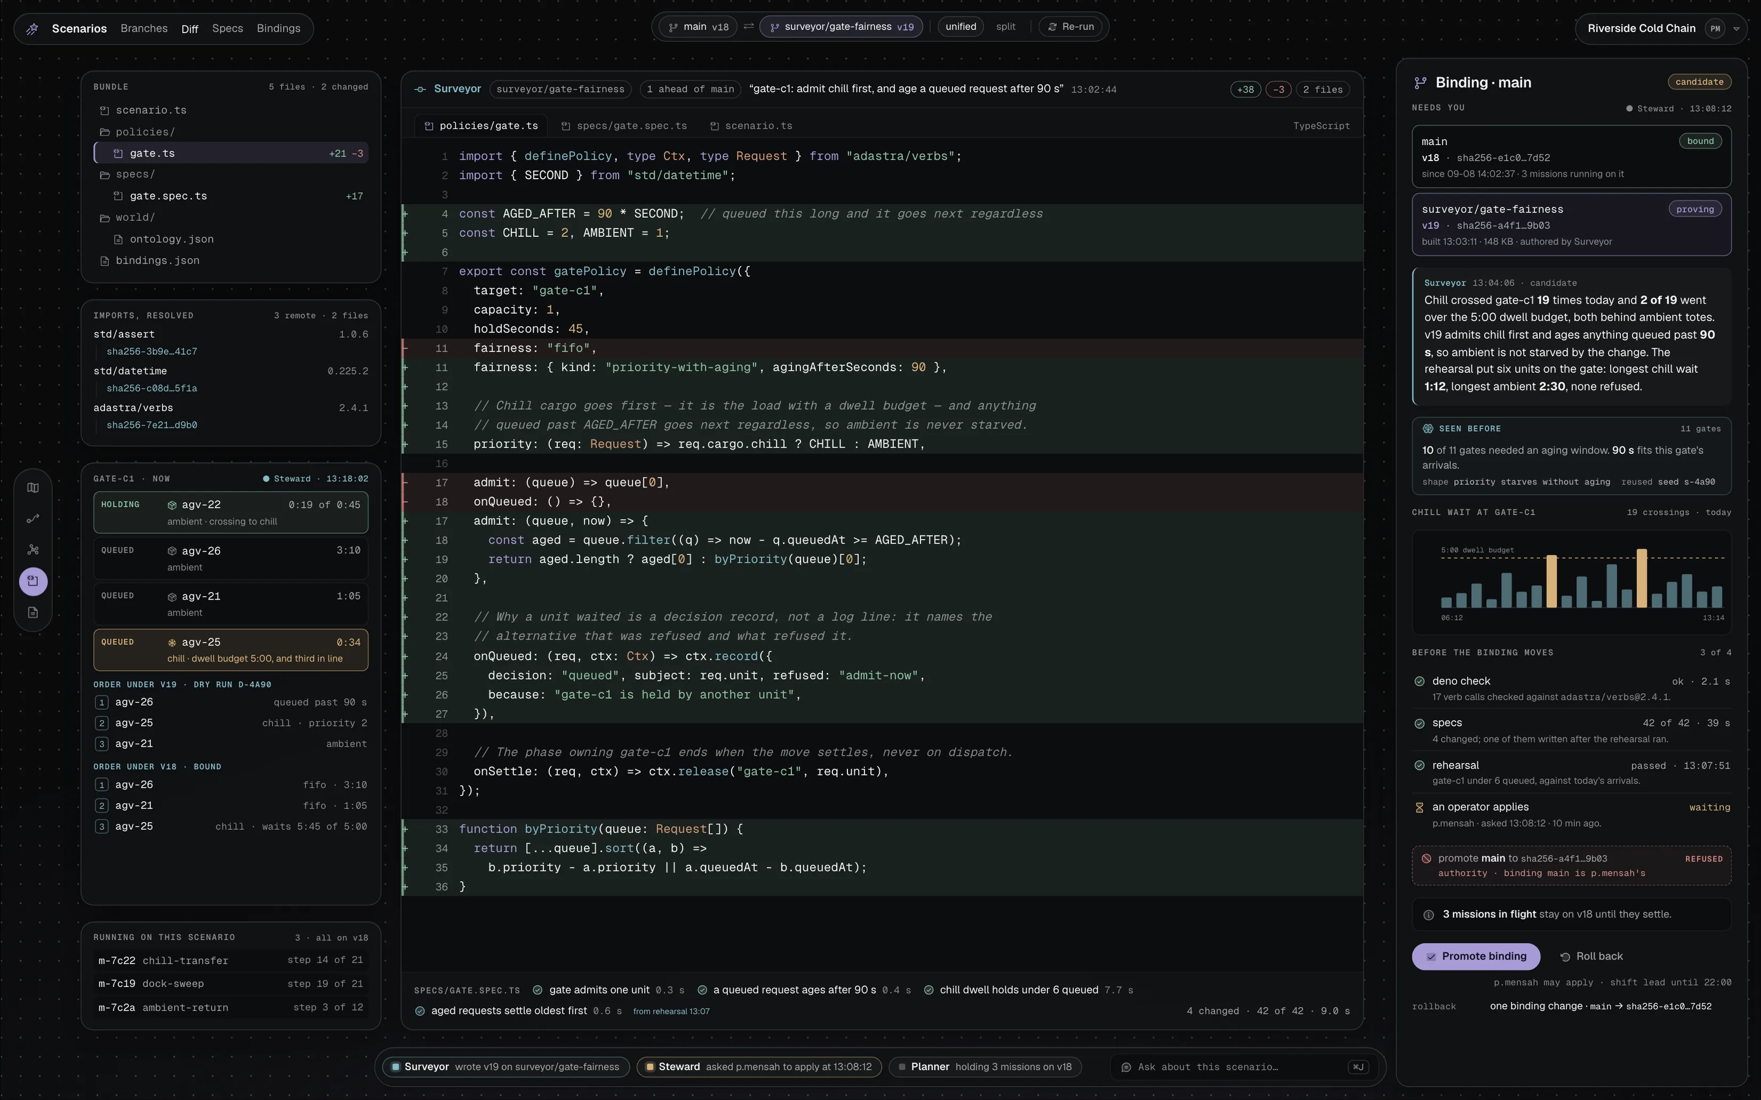The image size is (1761, 1100).
Task: Click the branch icon beside Binding · main
Action: click(x=1419, y=83)
